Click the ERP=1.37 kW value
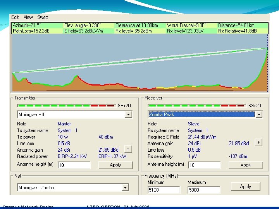Viewport: 279px width, 209px height. pyautogui.click(x=112, y=156)
